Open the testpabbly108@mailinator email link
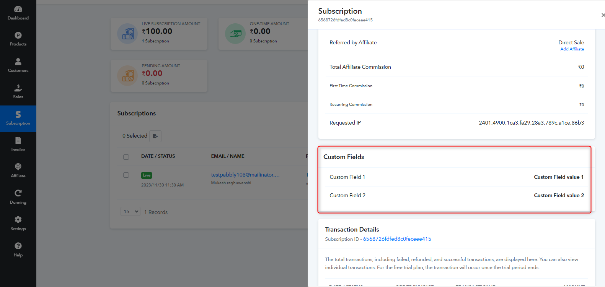Screen dimensions: 605x287 tap(245, 175)
